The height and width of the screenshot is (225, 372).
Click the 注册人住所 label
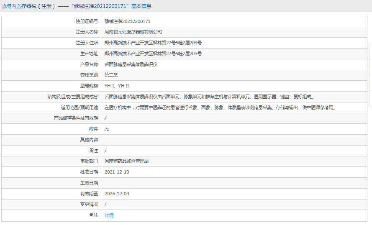point(87,43)
